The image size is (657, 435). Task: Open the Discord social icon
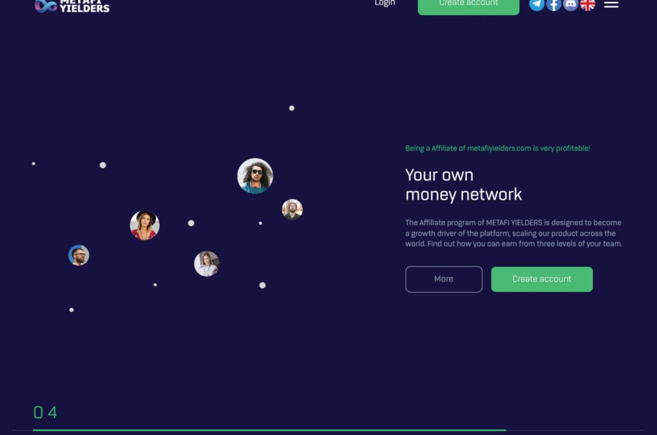[x=571, y=5]
